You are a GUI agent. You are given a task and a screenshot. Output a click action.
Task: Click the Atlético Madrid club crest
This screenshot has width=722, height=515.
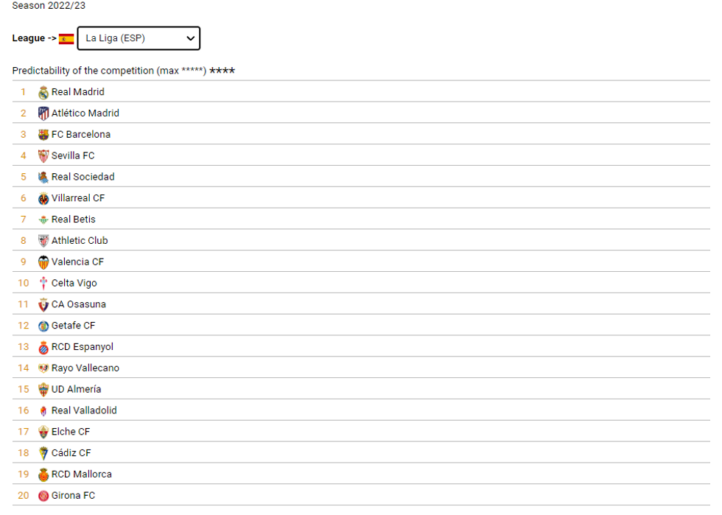pyautogui.click(x=43, y=113)
